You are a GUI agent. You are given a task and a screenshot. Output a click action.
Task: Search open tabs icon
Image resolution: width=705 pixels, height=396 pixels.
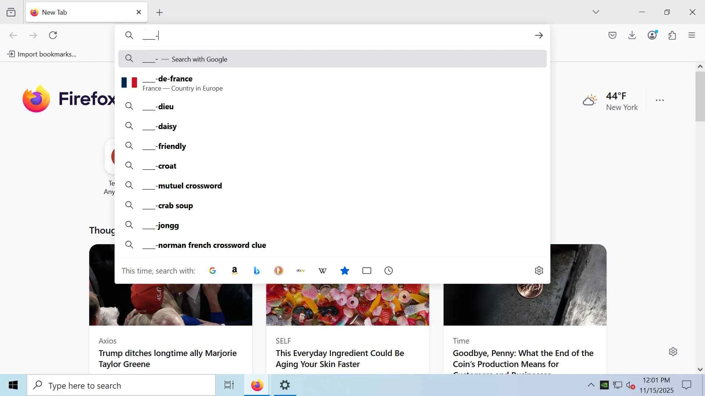coord(366,271)
